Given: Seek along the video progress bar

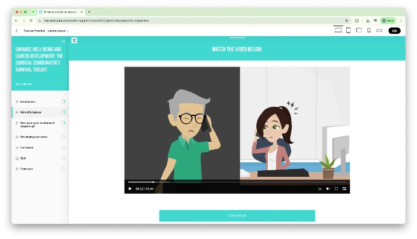Looking at the screenshot, I should click(x=237, y=182).
